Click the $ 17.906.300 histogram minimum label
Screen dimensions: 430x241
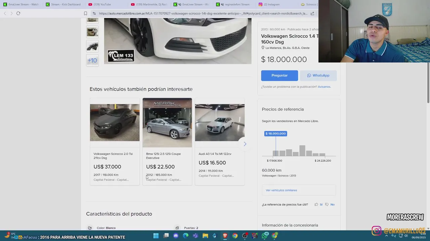tap(274, 161)
